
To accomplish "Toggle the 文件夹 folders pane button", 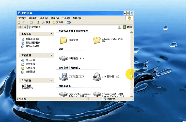I will tap(58, 22).
